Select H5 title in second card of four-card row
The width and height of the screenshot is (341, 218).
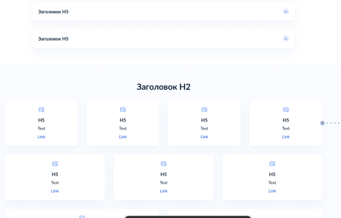[x=123, y=120]
